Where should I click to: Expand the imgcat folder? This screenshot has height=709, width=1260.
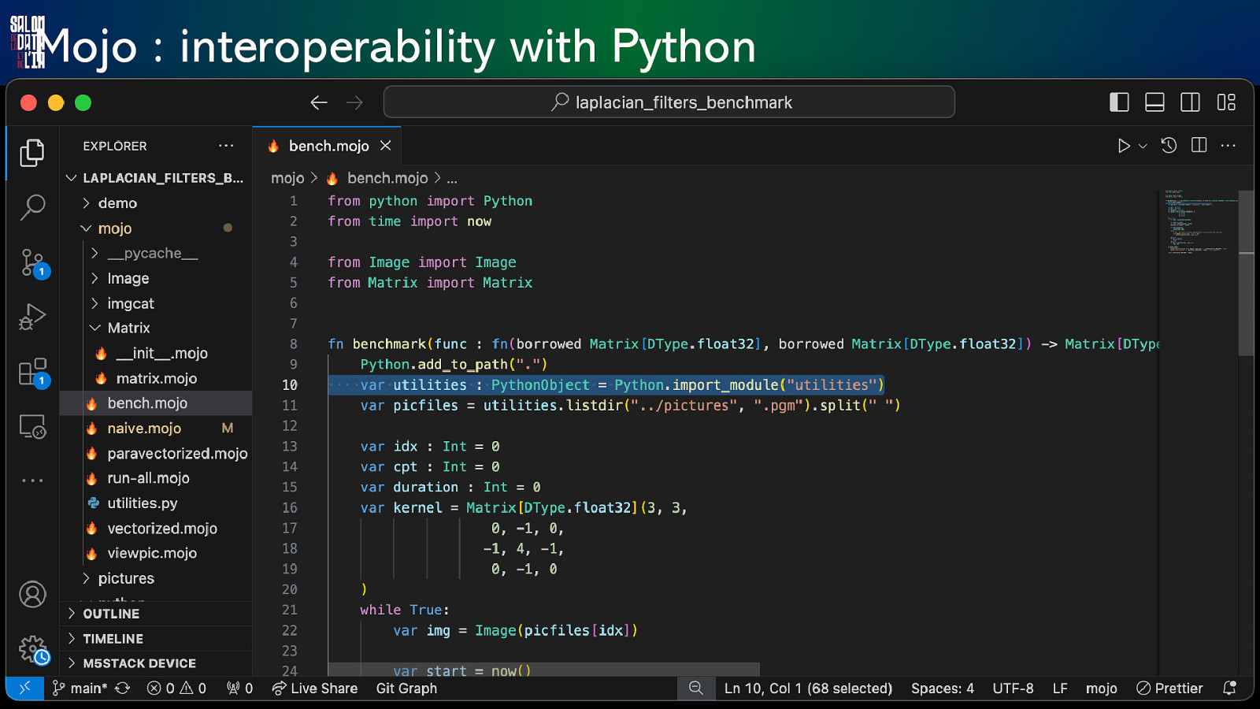click(156, 303)
